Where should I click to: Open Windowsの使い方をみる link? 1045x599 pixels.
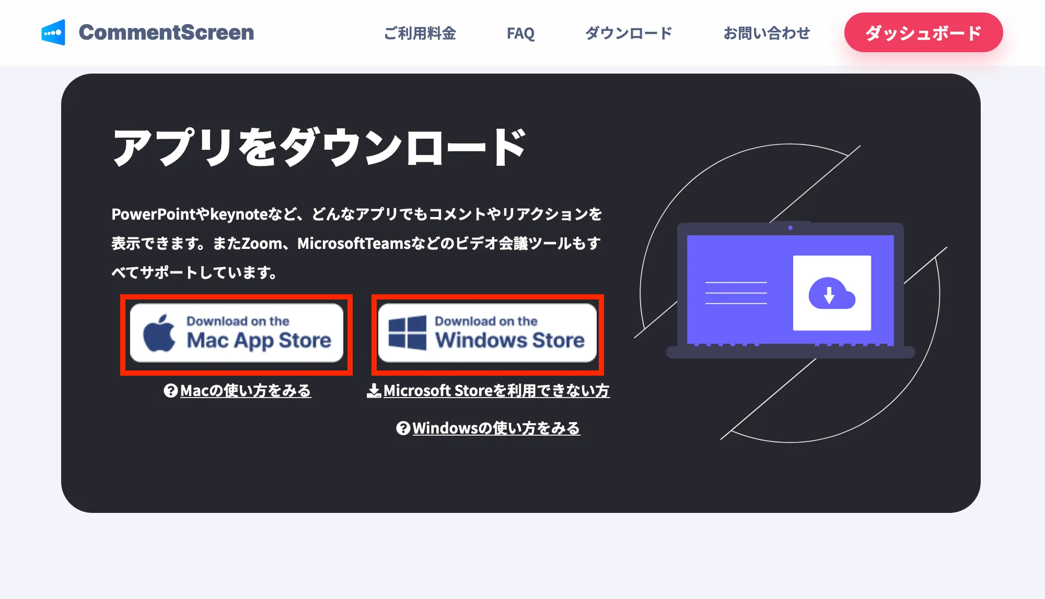pos(496,428)
